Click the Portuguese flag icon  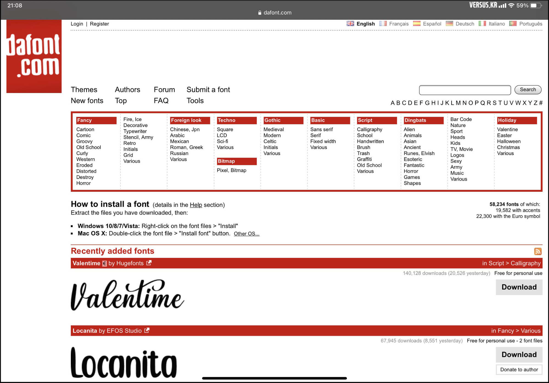pos(513,24)
